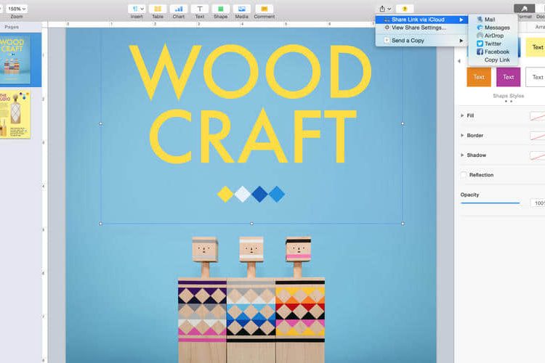The width and height of the screenshot is (545, 363).
Task: Expand the Shadow disclosure triangle
Action: [x=463, y=155]
